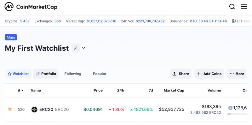Image resolution: width=252 pixels, height=125 pixels.
Task: Click the Portfolio pie chart icon
Action: point(37,74)
